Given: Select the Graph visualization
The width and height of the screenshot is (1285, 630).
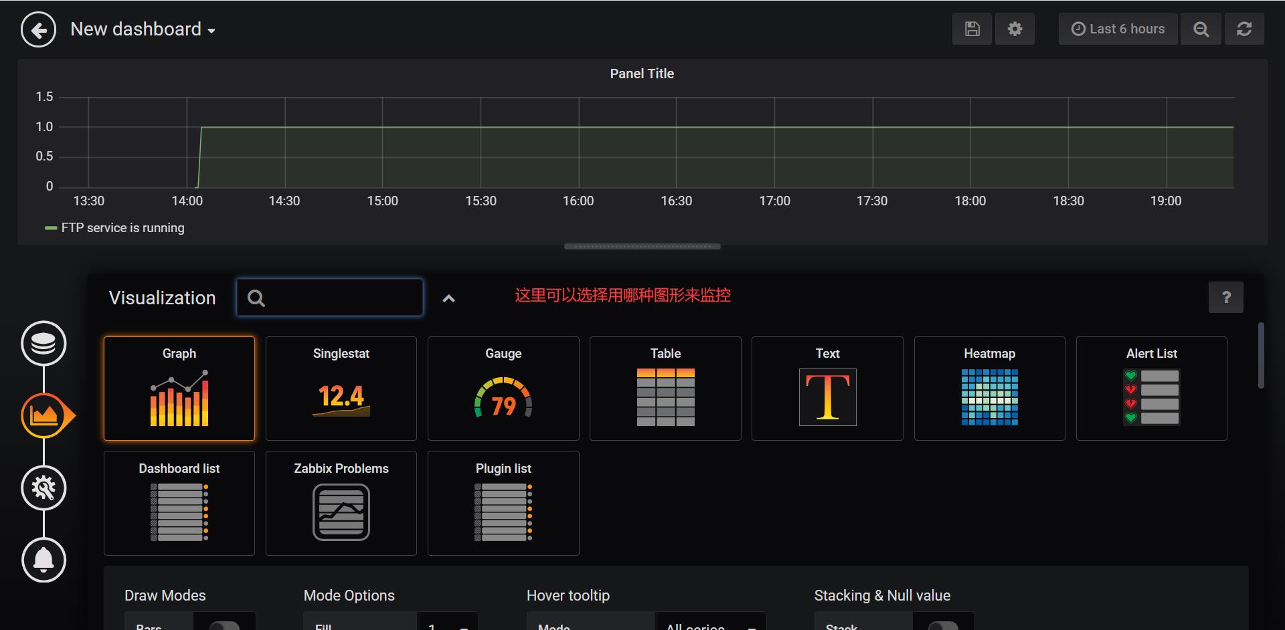Looking at the screenshot, I should click(179, 389).
